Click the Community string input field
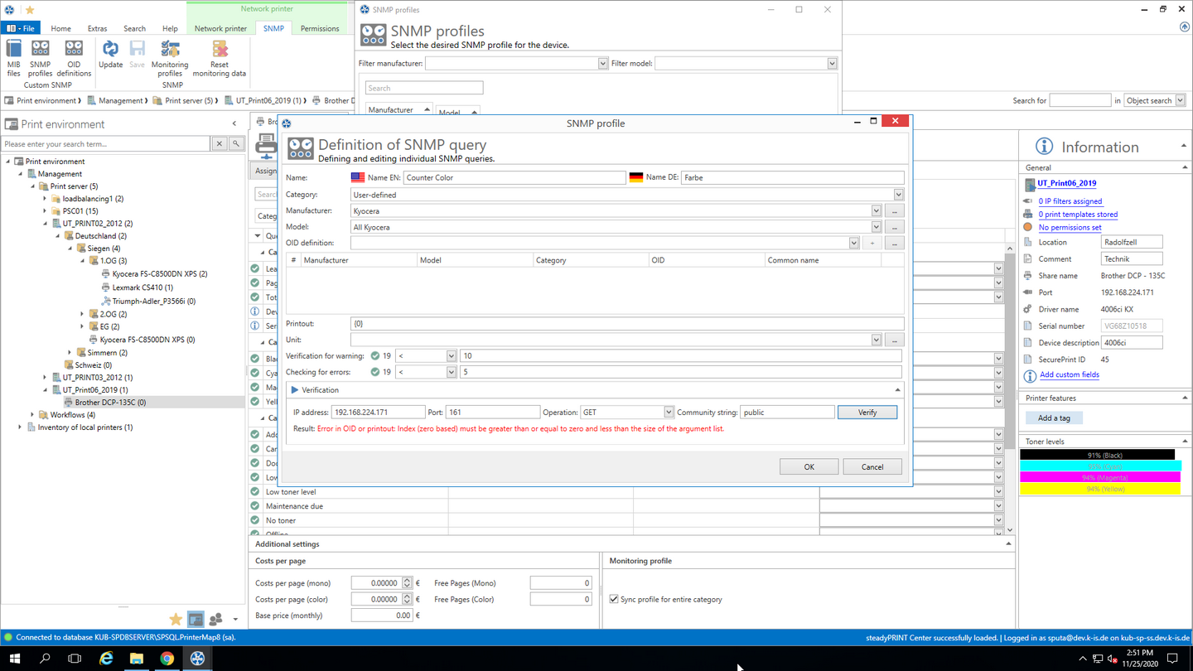 tap(786, 413)
